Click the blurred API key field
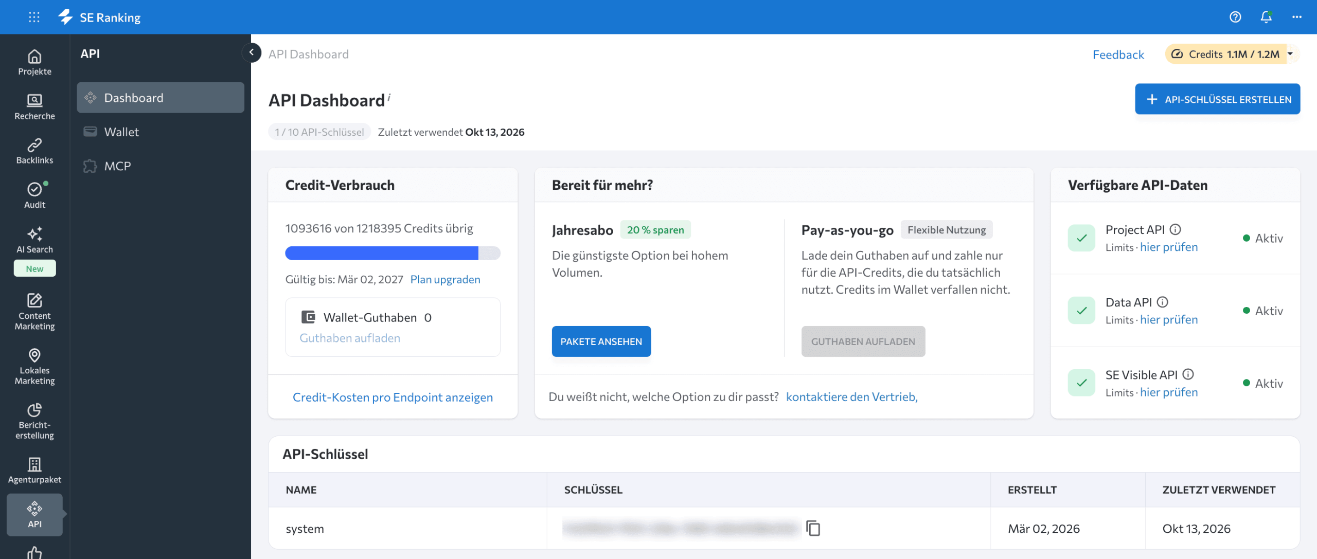This screenshot has height=559, width=1317. coord(682,528)
